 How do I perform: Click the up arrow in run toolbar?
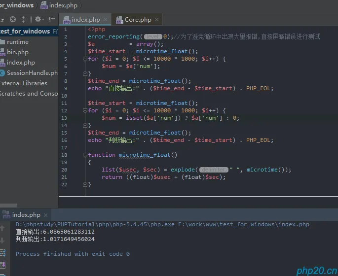[2, 228]
